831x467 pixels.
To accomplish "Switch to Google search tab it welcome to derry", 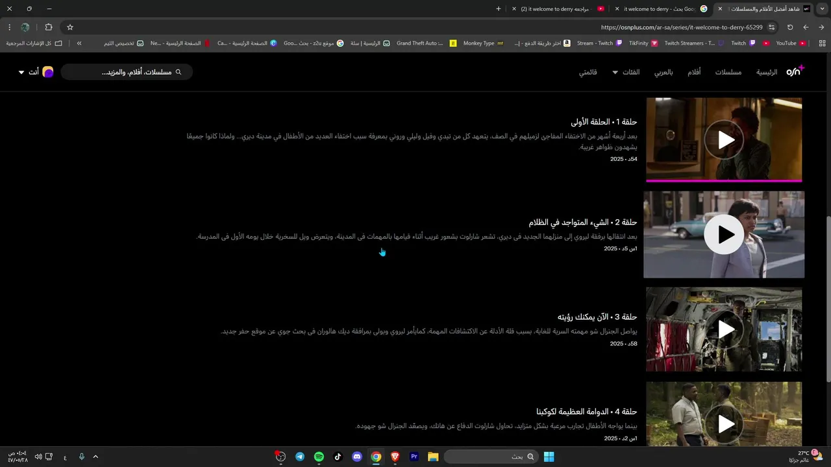I will tap(660, 8).
